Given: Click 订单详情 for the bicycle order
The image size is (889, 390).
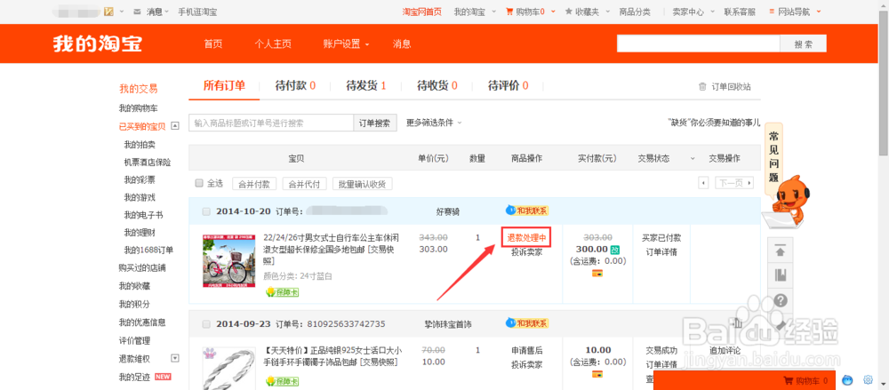Looking at the screenshot, I should tap(661, 252).
